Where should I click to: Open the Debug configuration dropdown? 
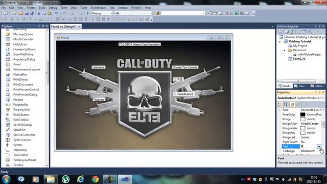(111, 13)
